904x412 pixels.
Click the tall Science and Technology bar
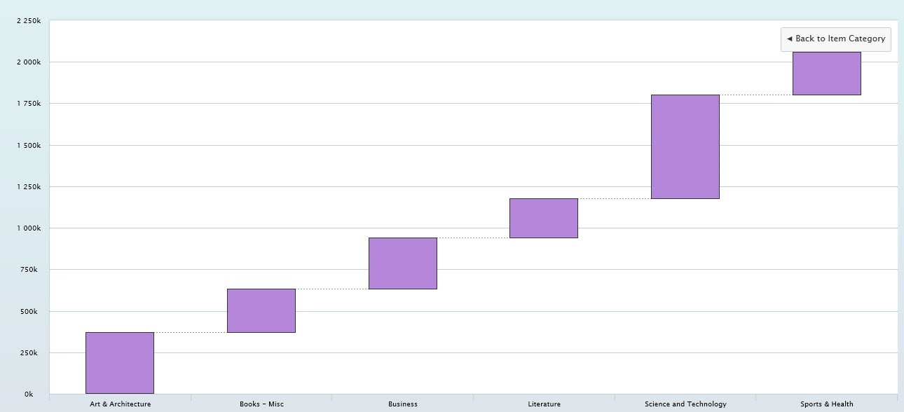(x=685, y=146)
